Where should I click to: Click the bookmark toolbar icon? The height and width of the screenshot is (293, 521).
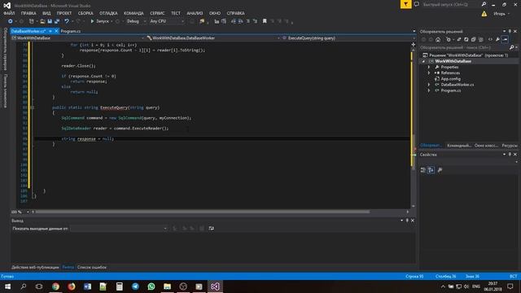pyautogui.click(x=265, y=21)
